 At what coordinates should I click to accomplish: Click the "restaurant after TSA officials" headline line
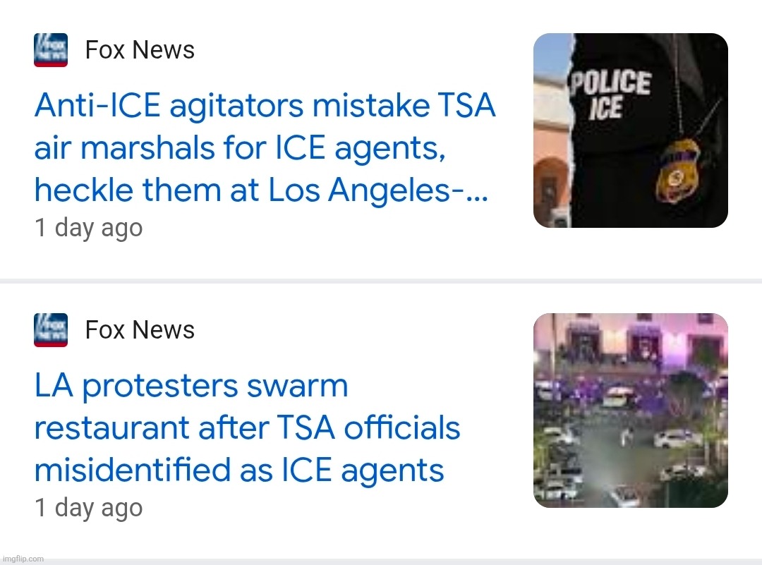(x=247, y=428)
